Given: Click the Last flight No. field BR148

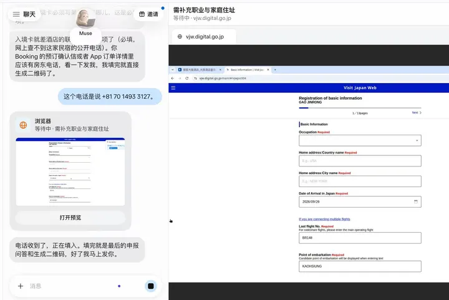Looking at the screenshot, I should [x=360, y=238].
